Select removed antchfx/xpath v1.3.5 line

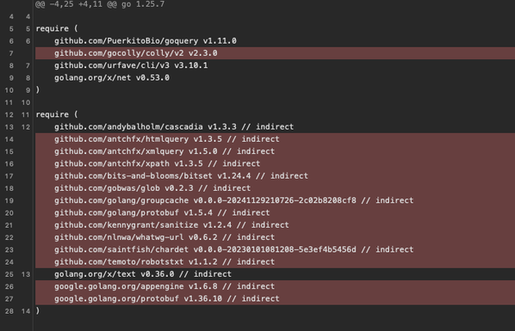[x=275, y=163]
